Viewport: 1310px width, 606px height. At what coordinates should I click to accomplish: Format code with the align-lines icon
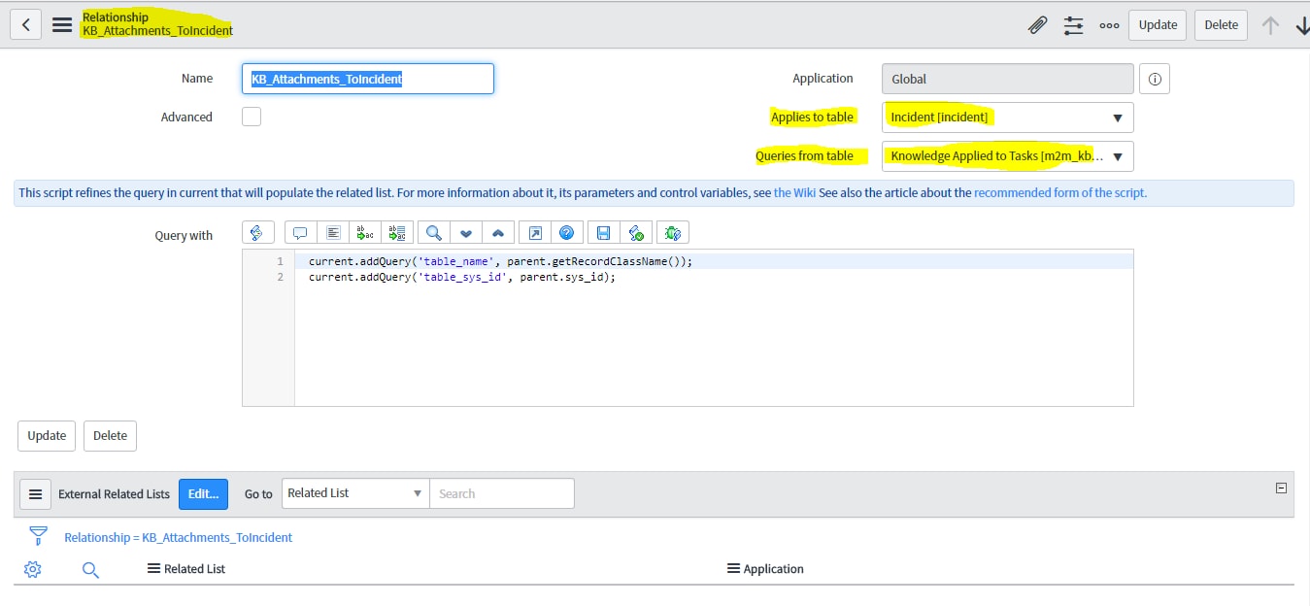pyautogui.click(x=333, y=233)
